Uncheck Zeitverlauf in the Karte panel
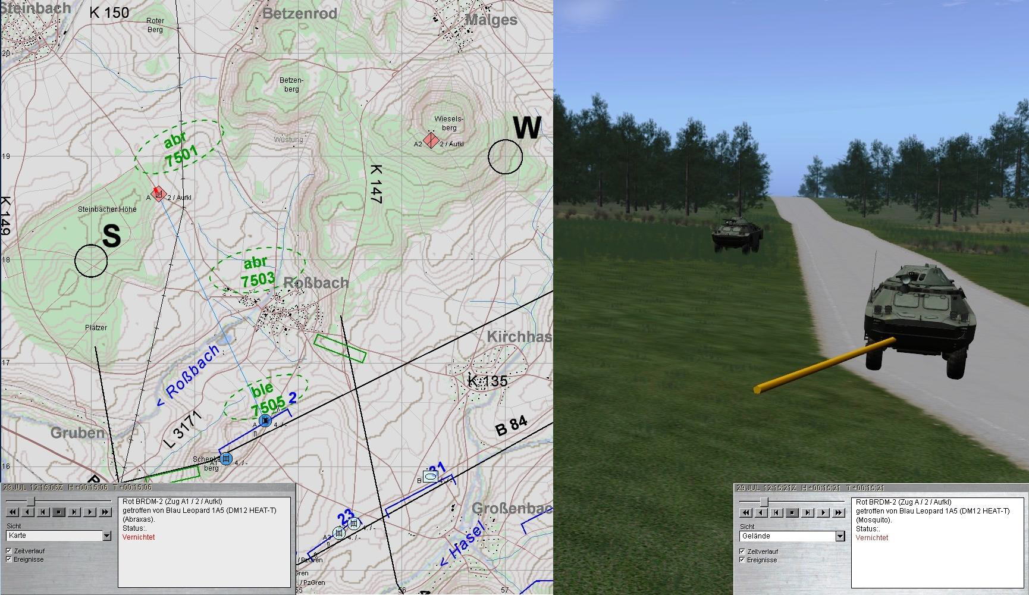This screenshot has width=1029, height=595. pos(9,551)
